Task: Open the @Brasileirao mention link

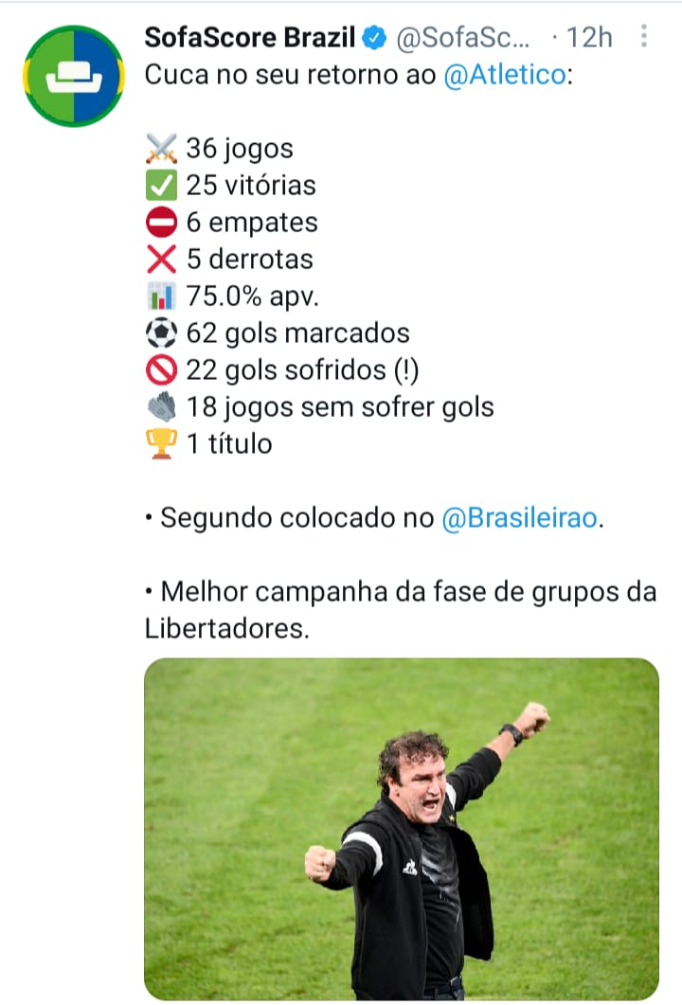Action: [520, 518]
